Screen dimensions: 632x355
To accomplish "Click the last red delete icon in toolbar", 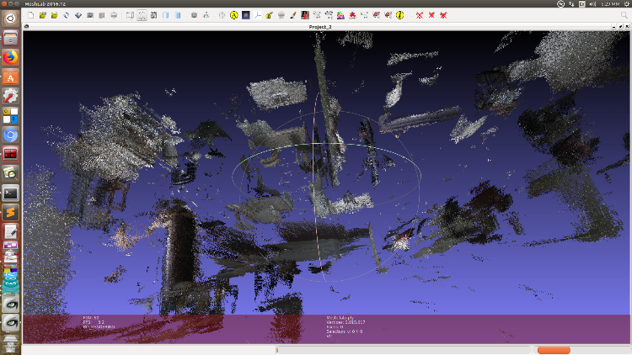I will coord(444,15).
